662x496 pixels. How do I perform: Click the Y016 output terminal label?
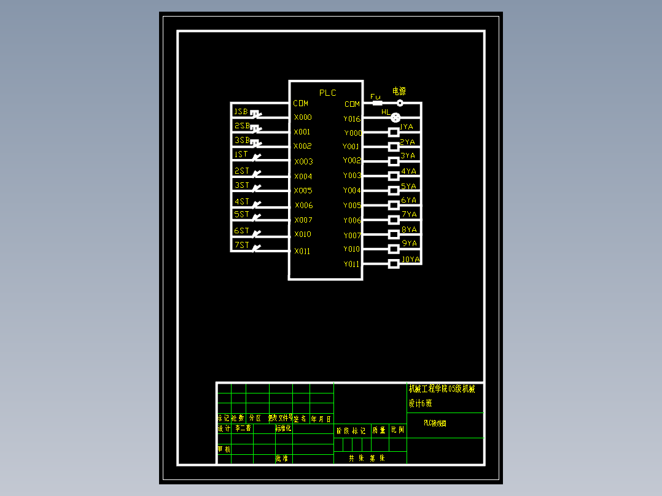tap(352, 119)
